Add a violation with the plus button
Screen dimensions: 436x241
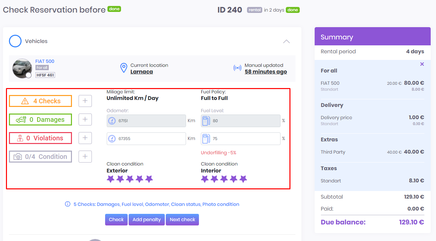point(85,138)
